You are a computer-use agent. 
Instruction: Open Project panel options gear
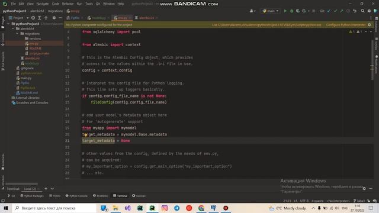click(54, 18)
